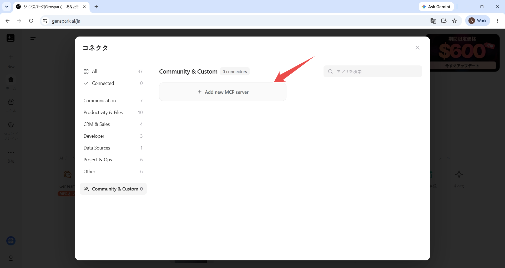Start a New chat with plus icon
This screenshot has width=505, height=268.
(x=11, y=57)
